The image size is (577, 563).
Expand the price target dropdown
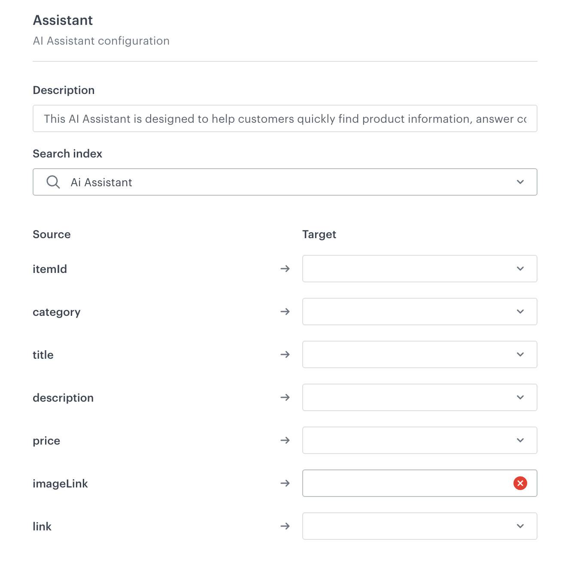520,440
